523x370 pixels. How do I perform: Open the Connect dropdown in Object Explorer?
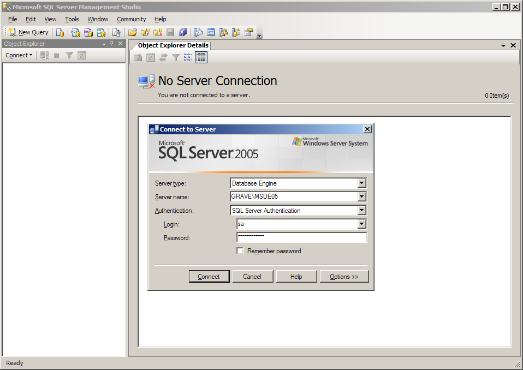coord(19,55)
